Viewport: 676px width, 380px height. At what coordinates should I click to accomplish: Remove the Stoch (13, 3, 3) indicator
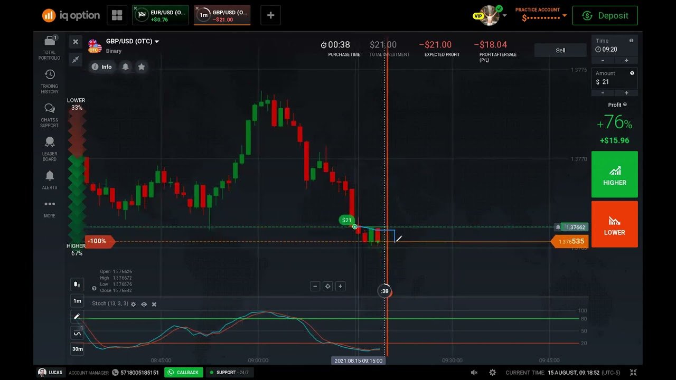(154, 305)
